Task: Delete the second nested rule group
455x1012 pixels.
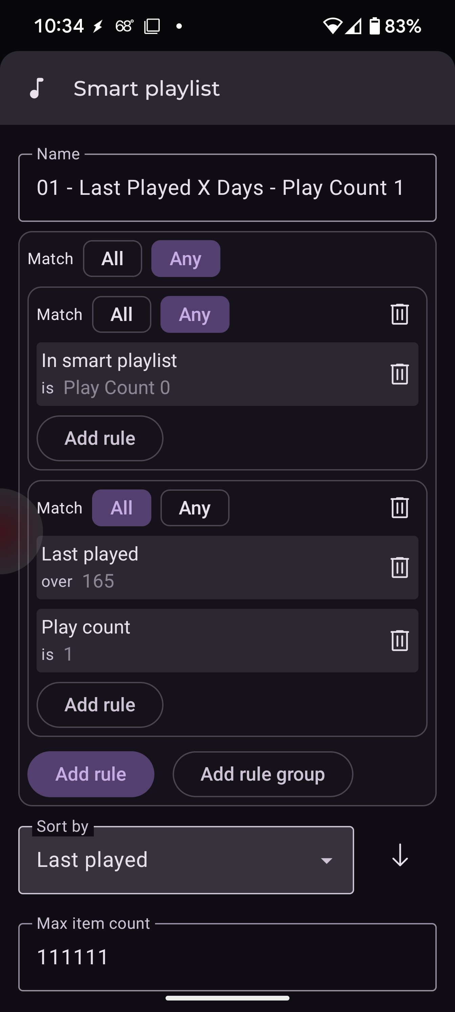Action: [399, 508]
